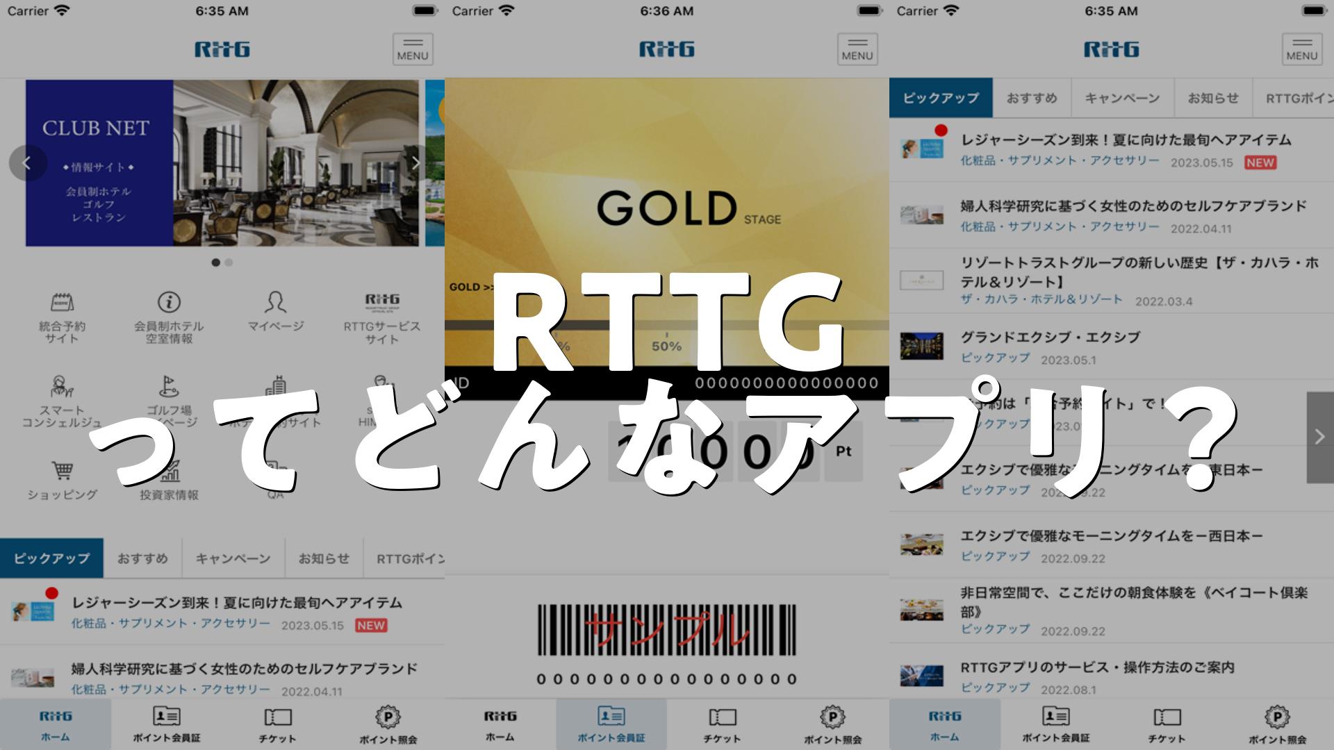Select the second carousel page dot
Viewport: 1334px width, 750px height.
pos(229,262)
